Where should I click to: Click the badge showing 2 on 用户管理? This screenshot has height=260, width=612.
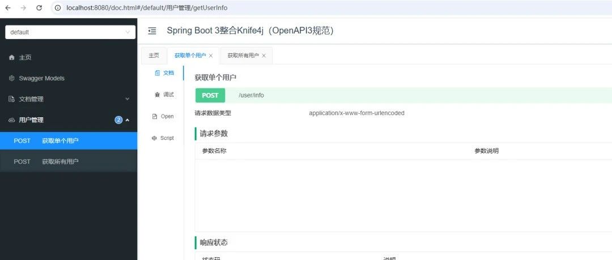[118, 120]
